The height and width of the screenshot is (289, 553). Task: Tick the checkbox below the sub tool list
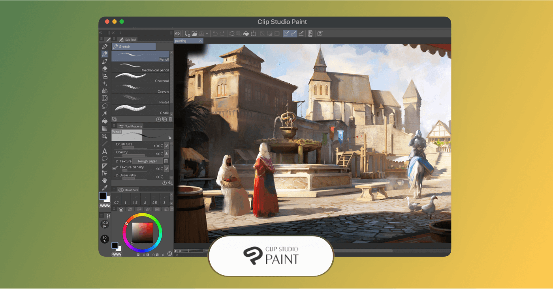114,119
